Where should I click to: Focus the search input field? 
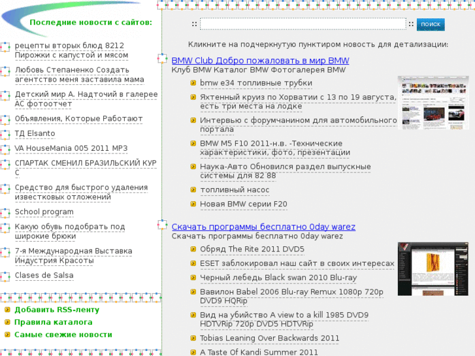[x=303, y=24]
